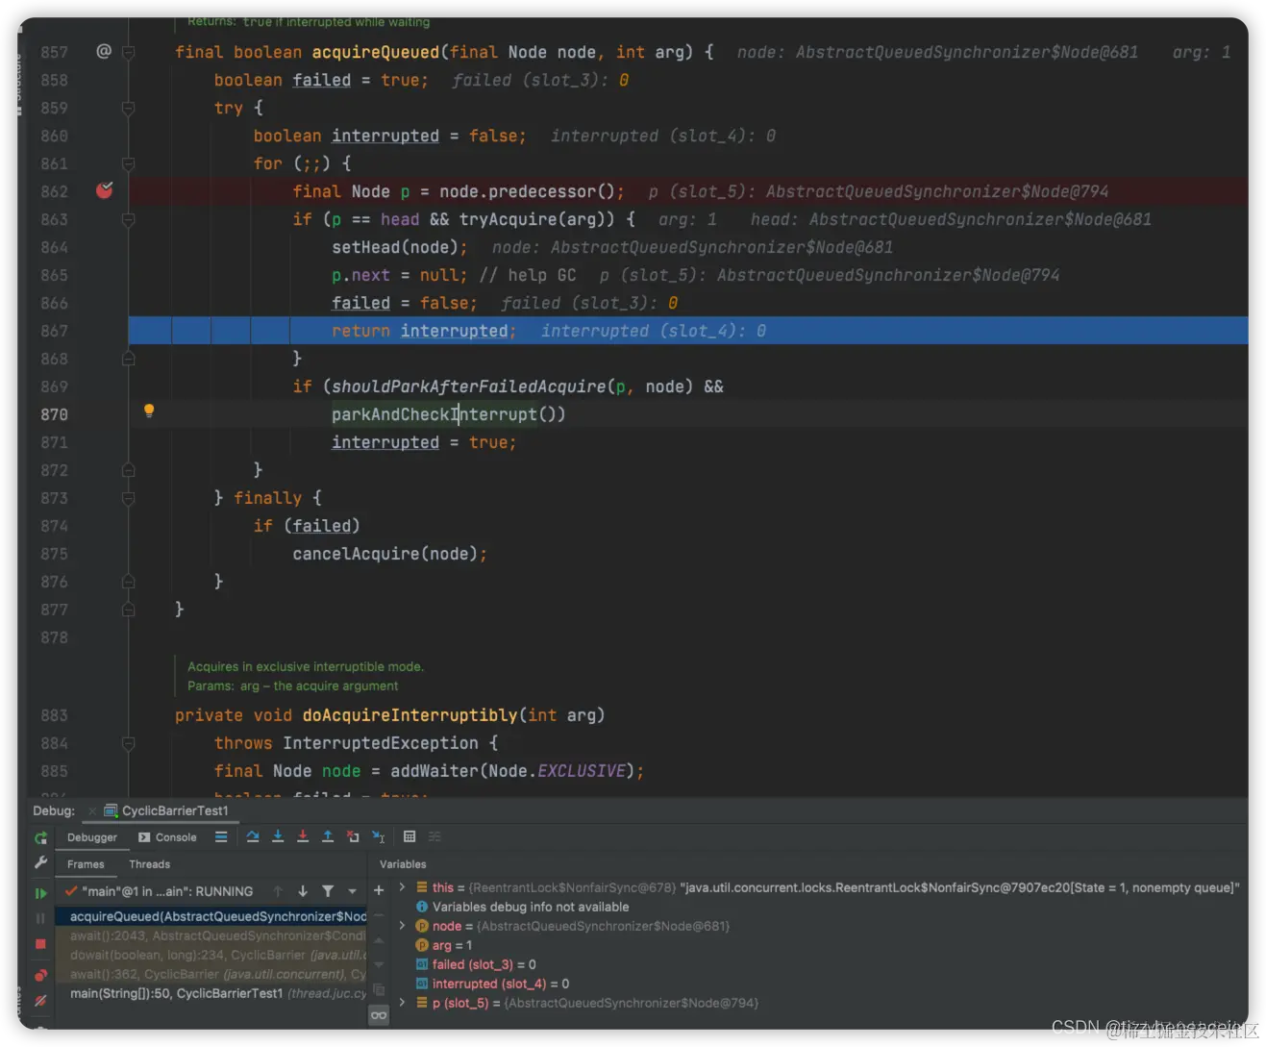The image size is (1266, 1047).
Task: Click the New Watch plus icon
Action: point(379,890)
